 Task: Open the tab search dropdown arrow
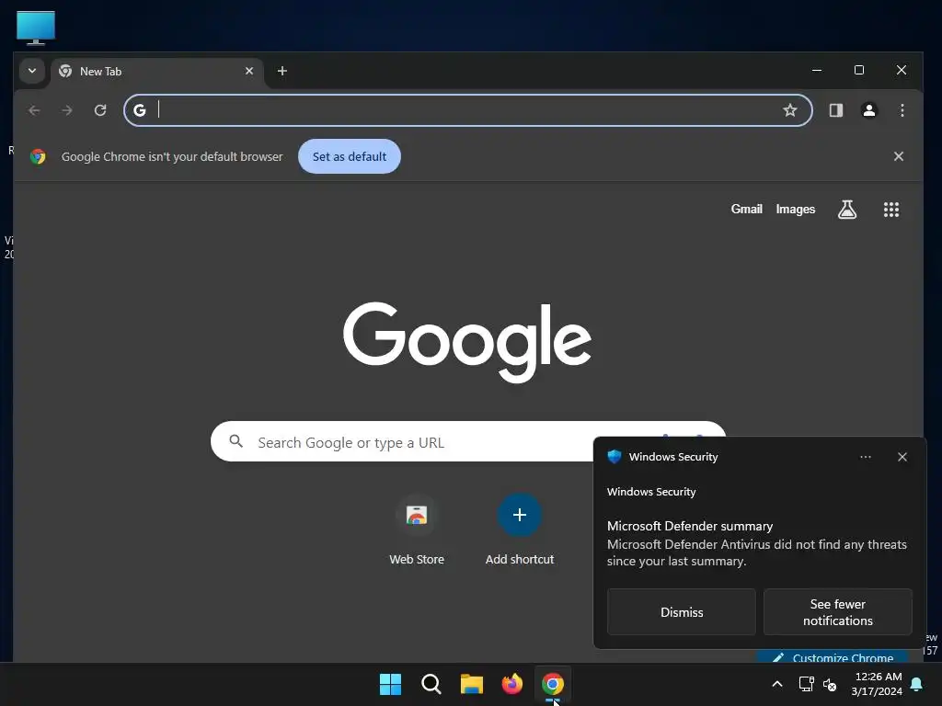point(32,71)
